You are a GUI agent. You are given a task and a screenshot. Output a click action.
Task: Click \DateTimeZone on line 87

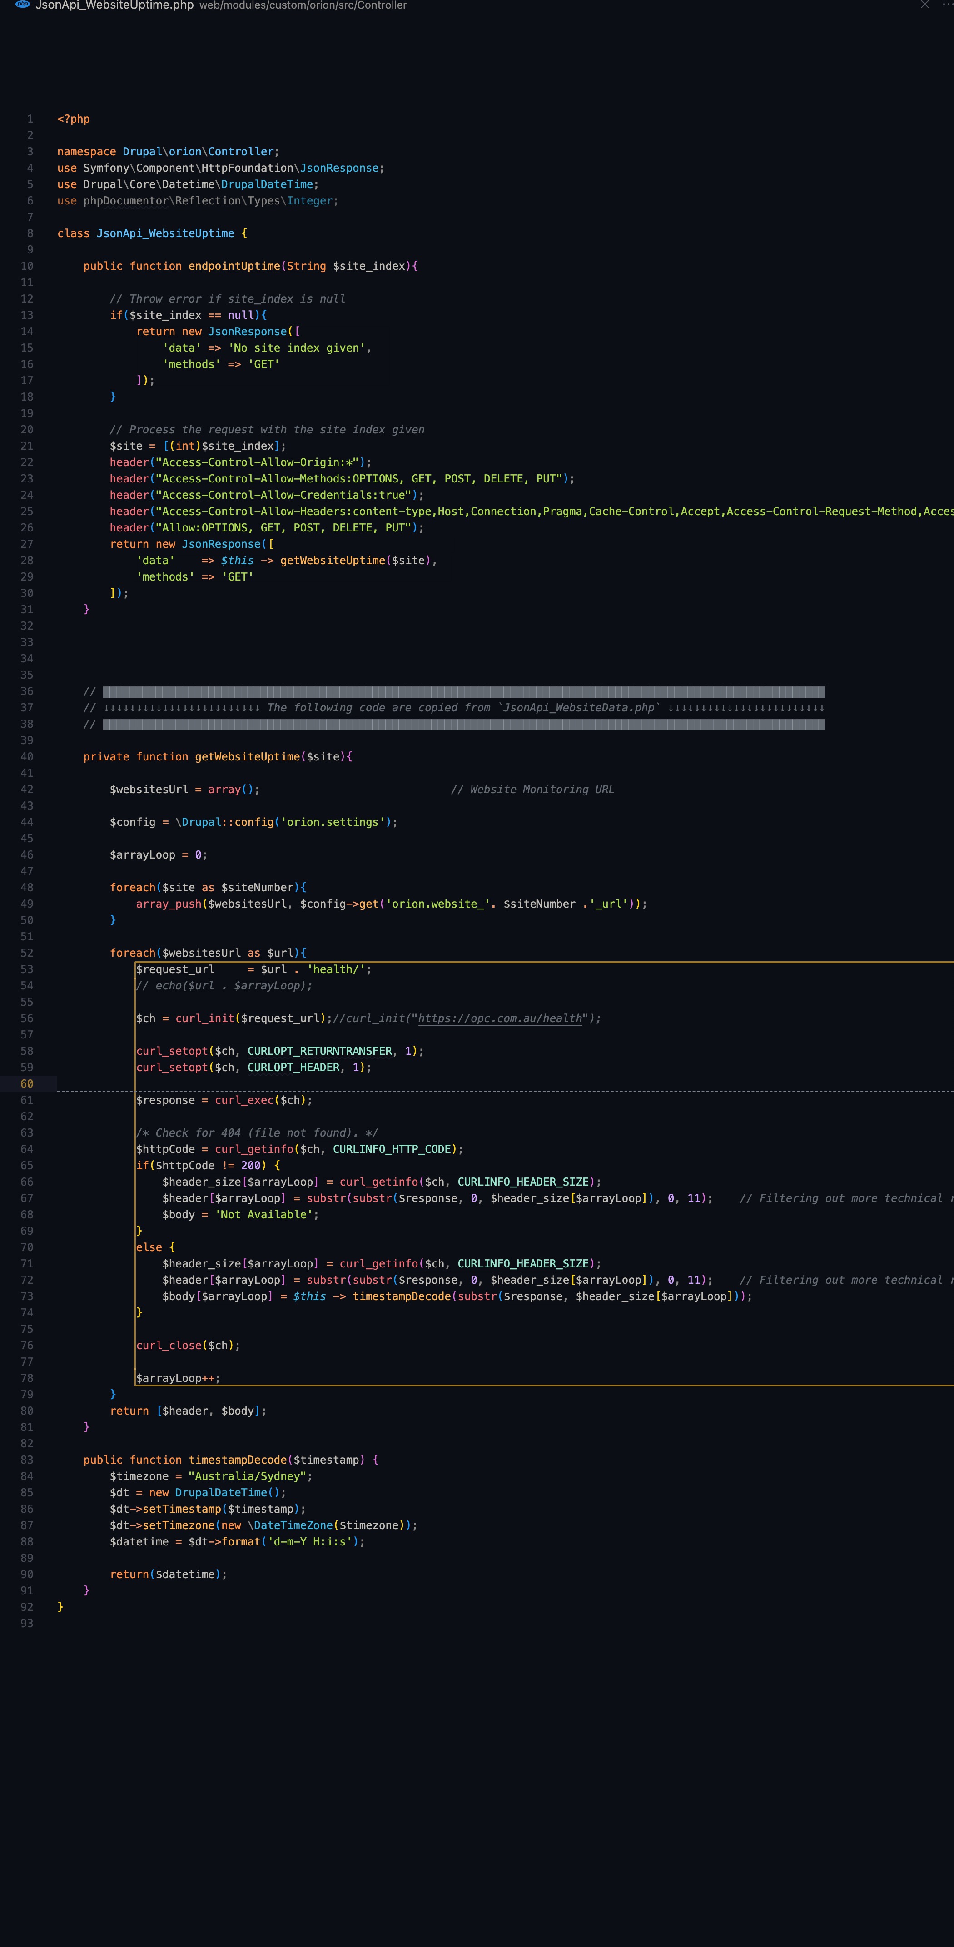pyautogui.click(x=290, y=1525)
